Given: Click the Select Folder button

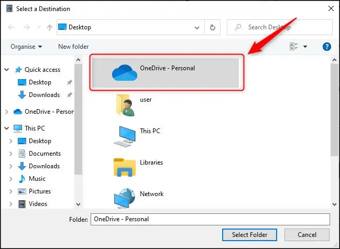Looking at the screenshot, I should click(249, 235).
